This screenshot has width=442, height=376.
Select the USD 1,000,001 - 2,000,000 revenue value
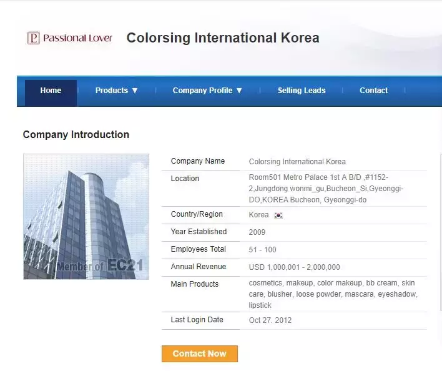coord(294,267)
